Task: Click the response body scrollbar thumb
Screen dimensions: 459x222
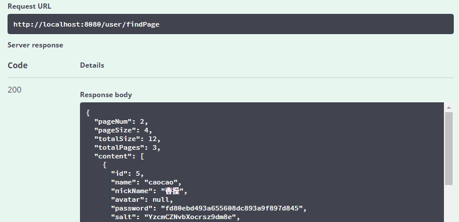Action: click(449, 149)
